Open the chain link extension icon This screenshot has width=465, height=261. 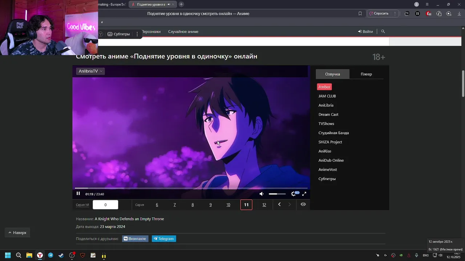pyautogui.click(x=407, y=13)
